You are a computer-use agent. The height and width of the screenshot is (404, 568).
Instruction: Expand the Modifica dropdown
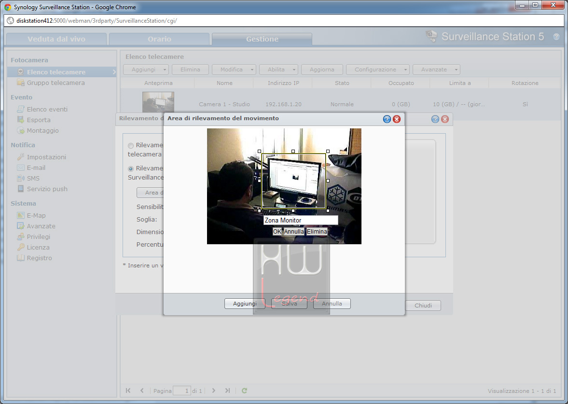[252, 70]
